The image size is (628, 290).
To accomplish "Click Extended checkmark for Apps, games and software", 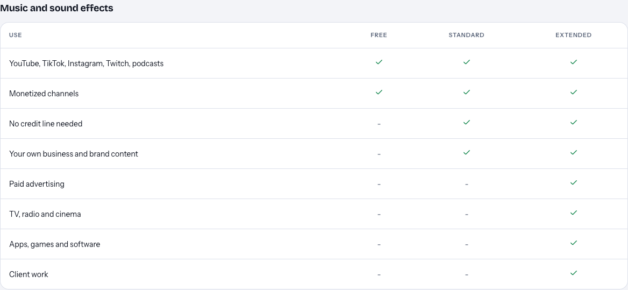I will pos(574,243).
